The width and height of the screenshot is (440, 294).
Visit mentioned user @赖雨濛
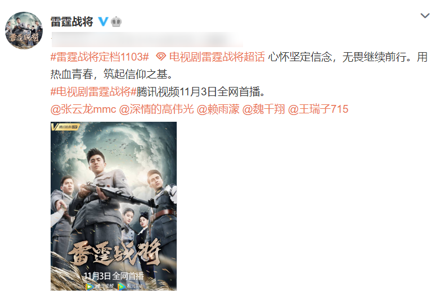[218, 109]
